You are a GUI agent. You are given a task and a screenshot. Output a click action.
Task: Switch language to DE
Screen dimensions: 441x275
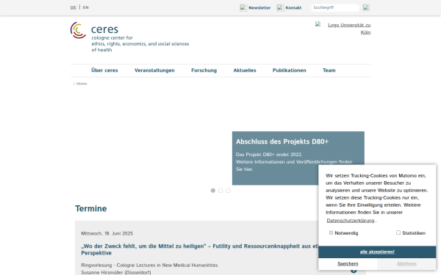pyautogui.click(x=73, y=7)
